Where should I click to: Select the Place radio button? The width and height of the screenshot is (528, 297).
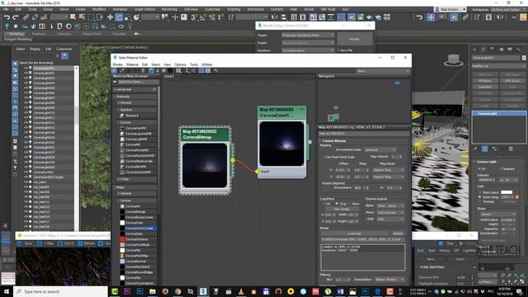350,204
